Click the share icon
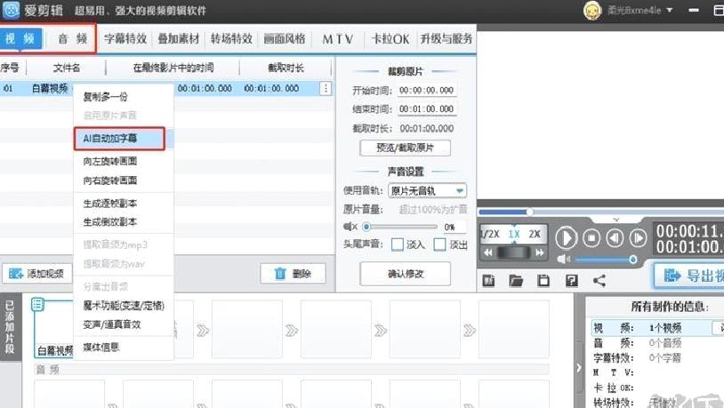 click(599, 281)
